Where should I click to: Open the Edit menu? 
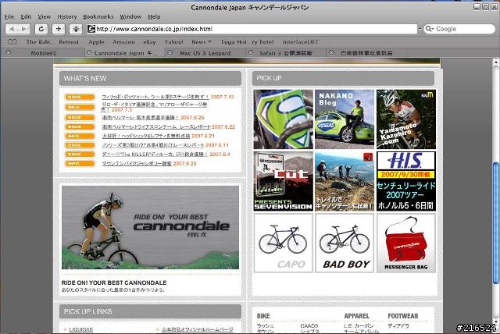point(26,16)
